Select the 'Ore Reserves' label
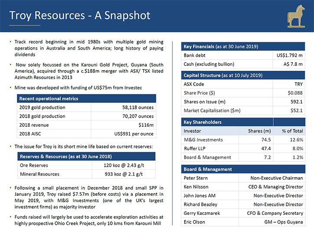Image resolution: width=314 pixels, height=227 pixels. [34, 165]
